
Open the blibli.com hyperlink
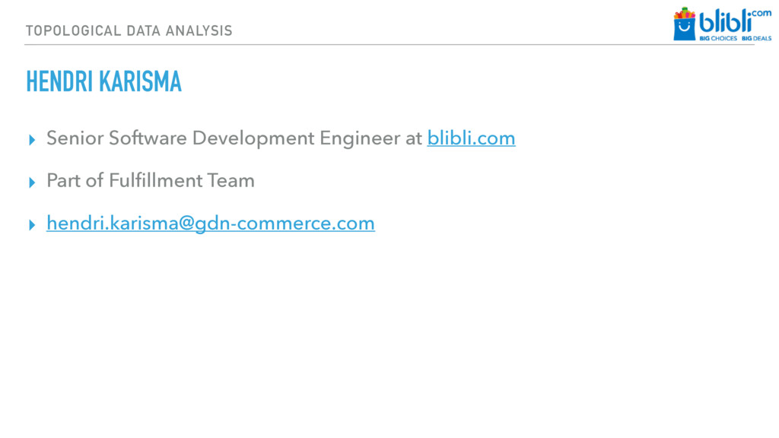pos(471,138)
